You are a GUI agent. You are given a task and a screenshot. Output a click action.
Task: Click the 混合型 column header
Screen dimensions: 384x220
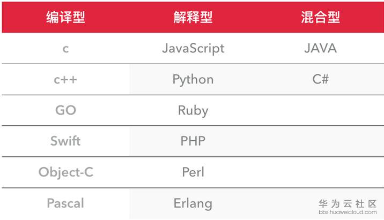(320, 18)
